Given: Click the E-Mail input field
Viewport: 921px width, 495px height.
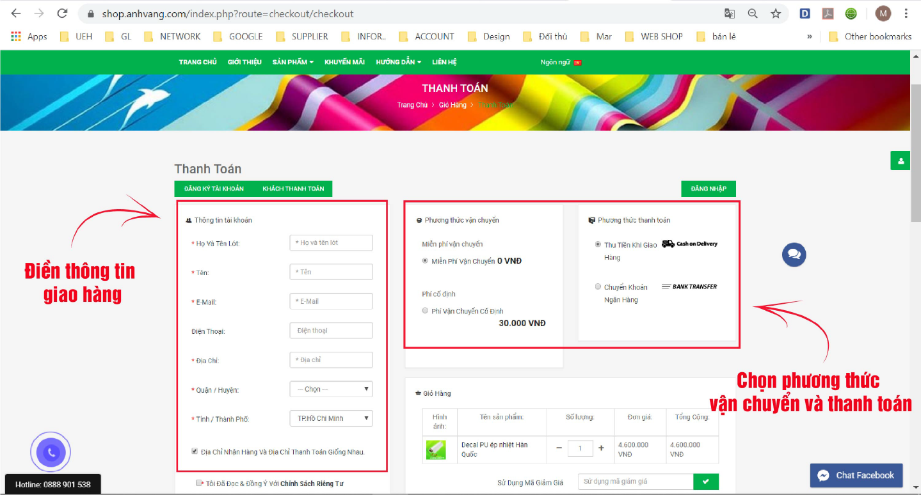Looking at the screenshot, I should tap(331, 301).
